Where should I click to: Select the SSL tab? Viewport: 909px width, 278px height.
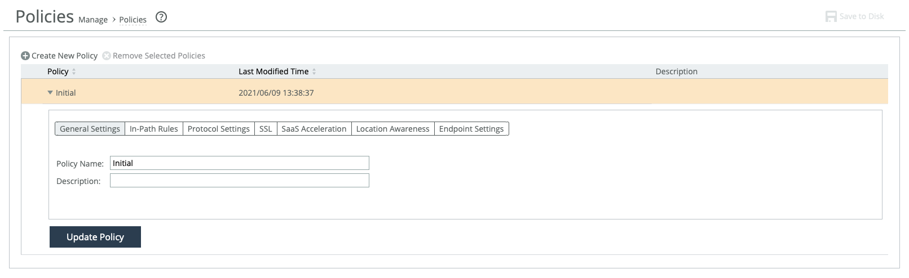point(266,129)
